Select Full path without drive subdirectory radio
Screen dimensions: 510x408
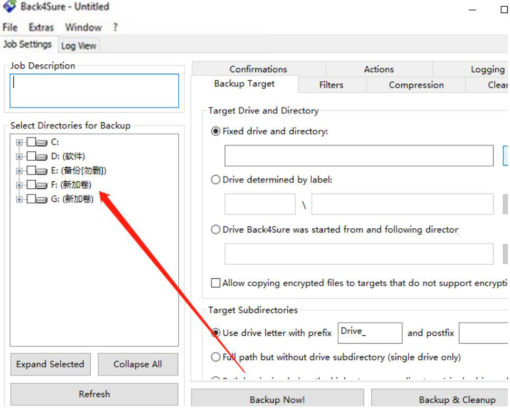pyautogui.click(x=215, y=357)
